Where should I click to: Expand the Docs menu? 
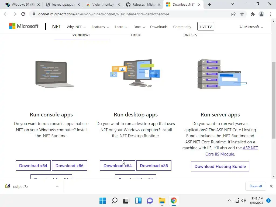(x=139, y=27)
